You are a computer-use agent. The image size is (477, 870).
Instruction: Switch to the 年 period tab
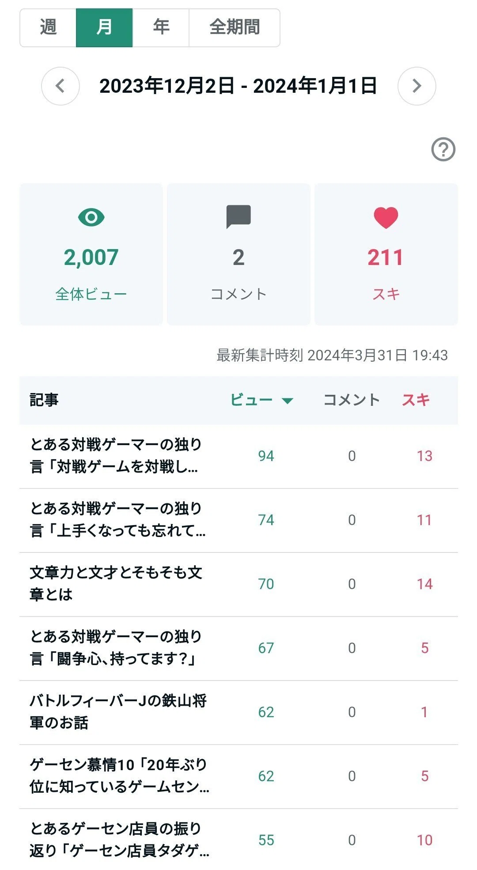pos(161,27)
